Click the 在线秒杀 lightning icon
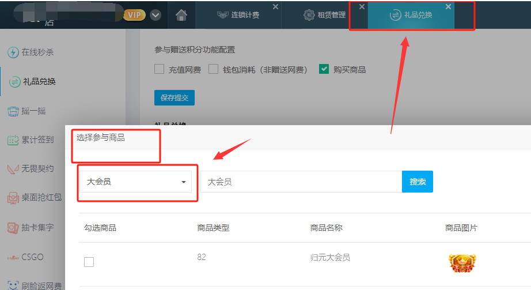This screenshot has width=531, height=290. pos(13,52)
